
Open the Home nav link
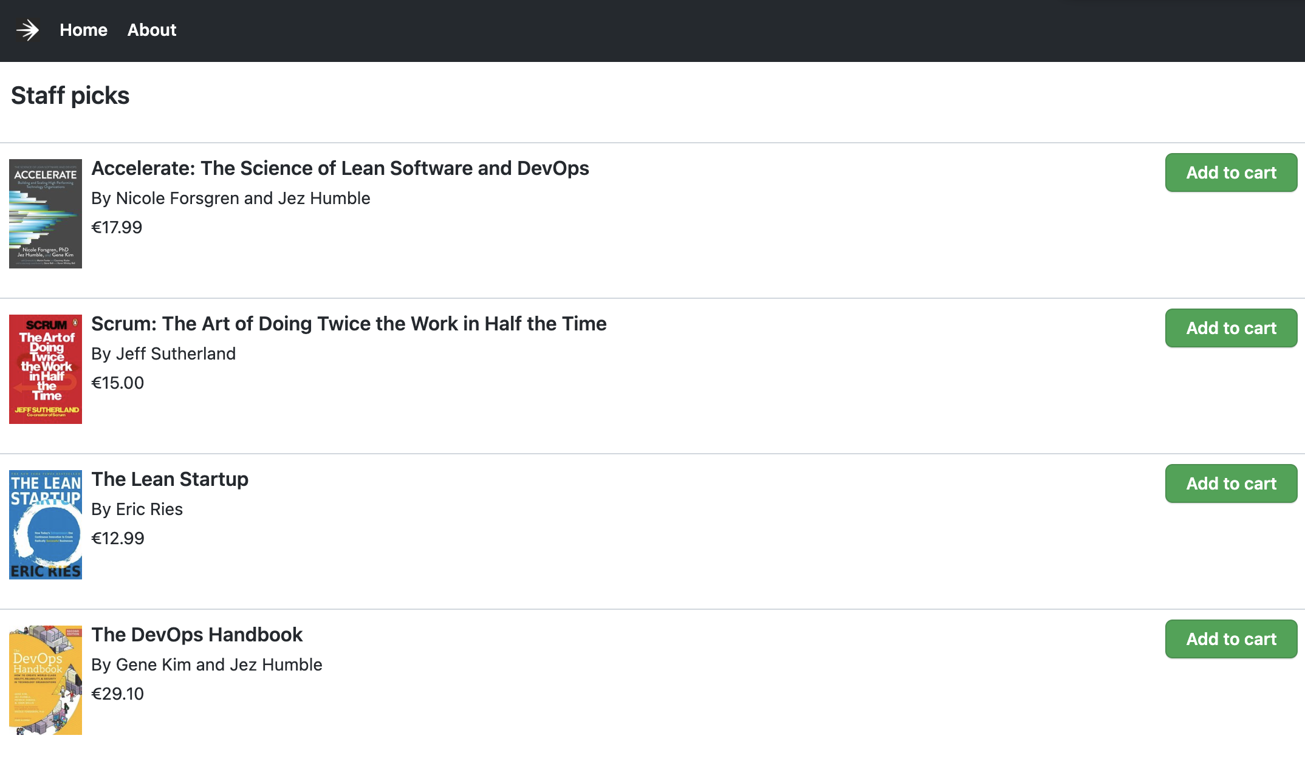pyautogui.click(x=83, y=30)
